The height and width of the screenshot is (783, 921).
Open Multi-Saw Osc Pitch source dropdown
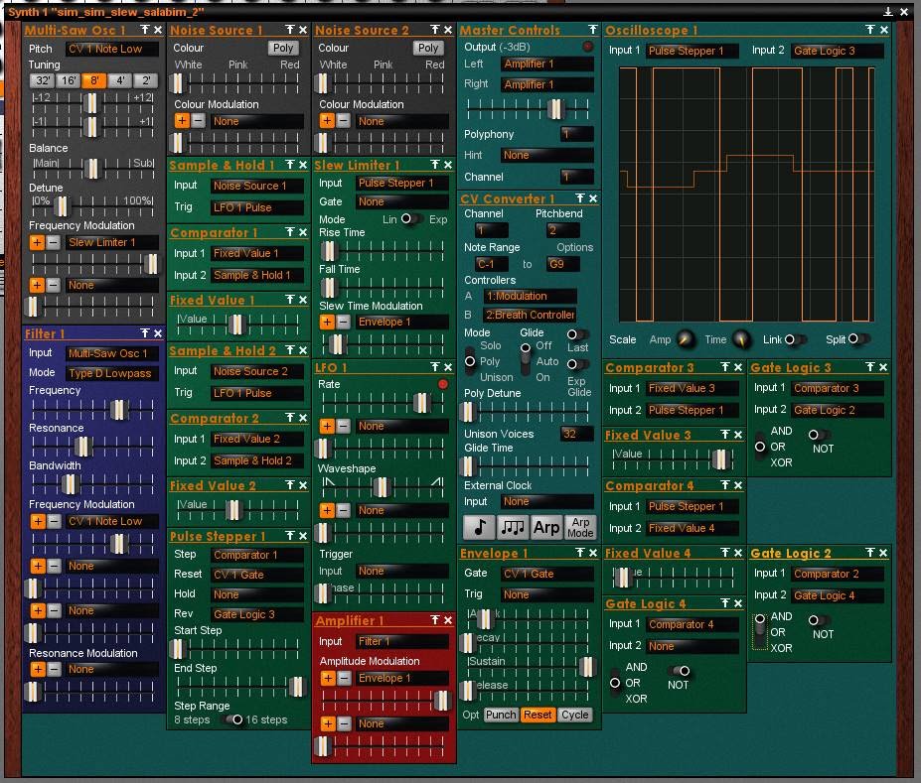[x=110, y=50]
